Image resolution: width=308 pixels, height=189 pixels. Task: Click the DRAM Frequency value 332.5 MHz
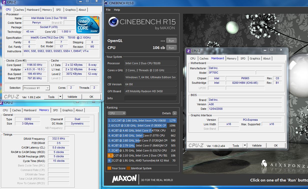pos(58,139)
